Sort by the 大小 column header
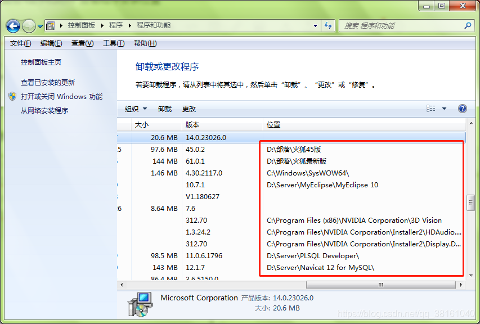This screenshot has height=324, width=480. (x=157, y=125)
